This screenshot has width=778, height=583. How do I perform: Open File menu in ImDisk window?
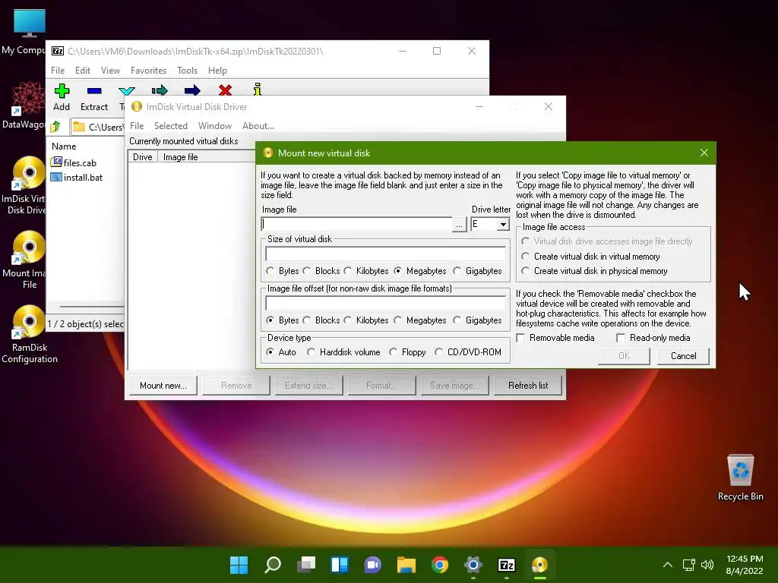[137, 126]
